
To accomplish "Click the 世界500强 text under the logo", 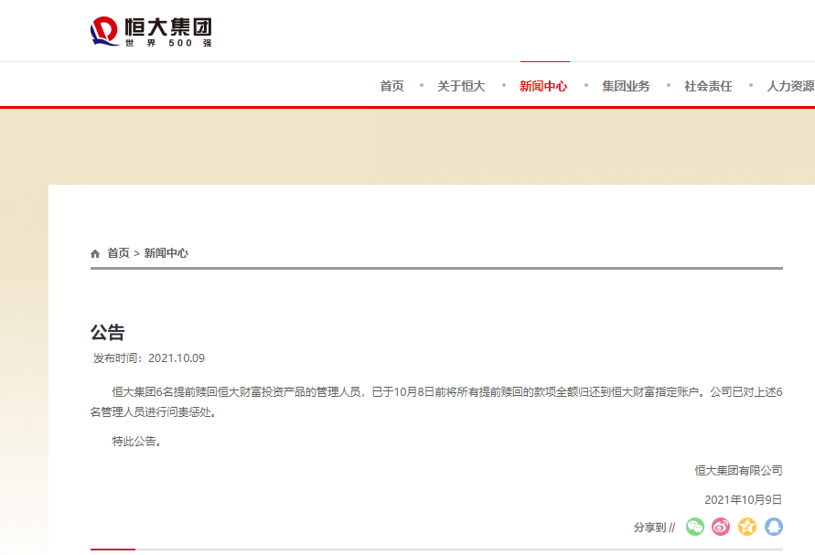I will coord(167,43).
